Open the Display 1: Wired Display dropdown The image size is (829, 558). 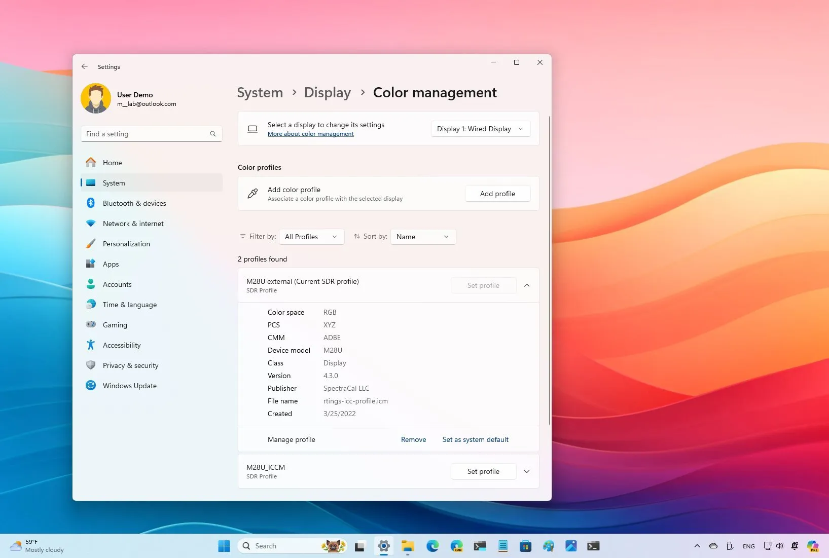coord(479,129)
